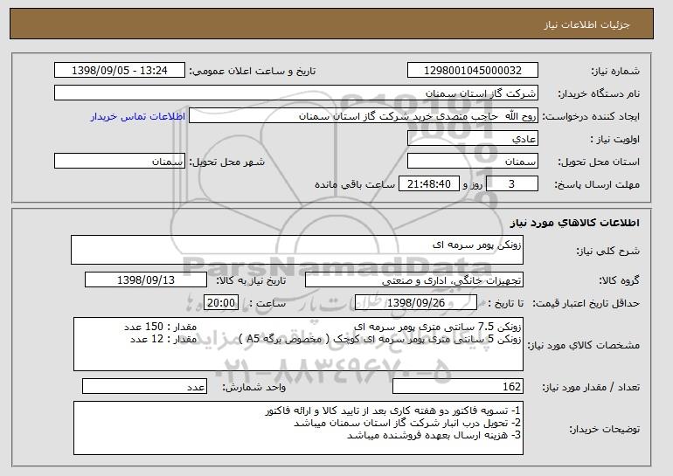Click the label اولویت نیاز
The width and height of the screenshot is (673, 476).
615,139
